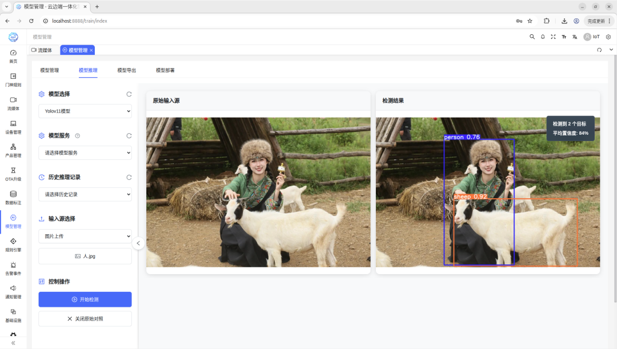Open the language translation icon
Screen dimensions: 617x349
575,37
